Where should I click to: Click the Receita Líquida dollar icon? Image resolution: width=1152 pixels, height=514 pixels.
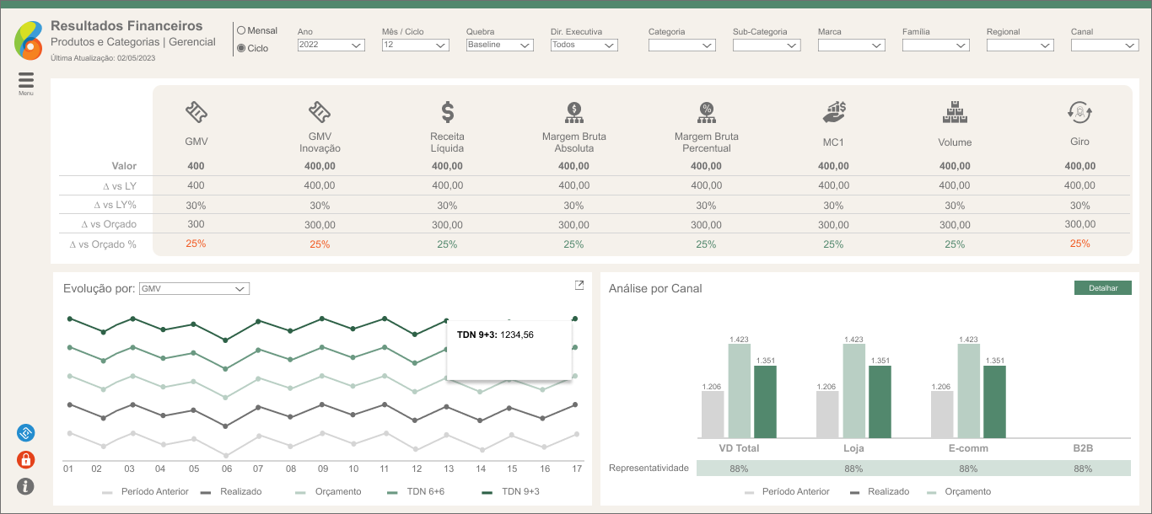[x=447, y=111]
